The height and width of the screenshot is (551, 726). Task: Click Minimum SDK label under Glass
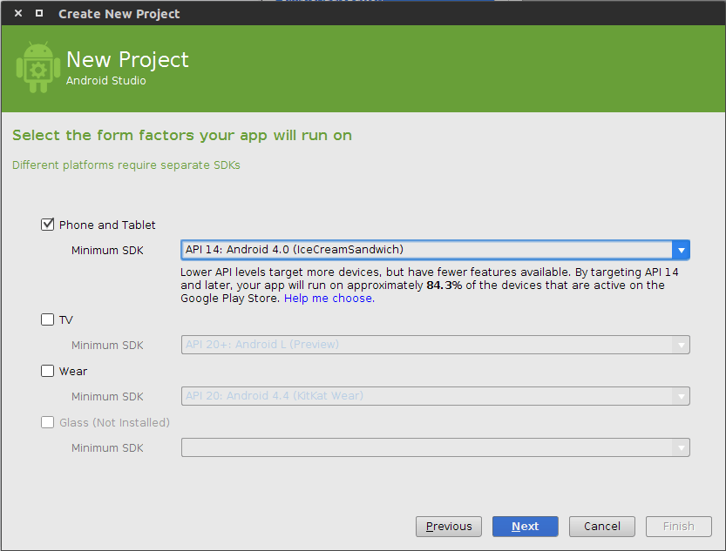[x=107, y=448]
